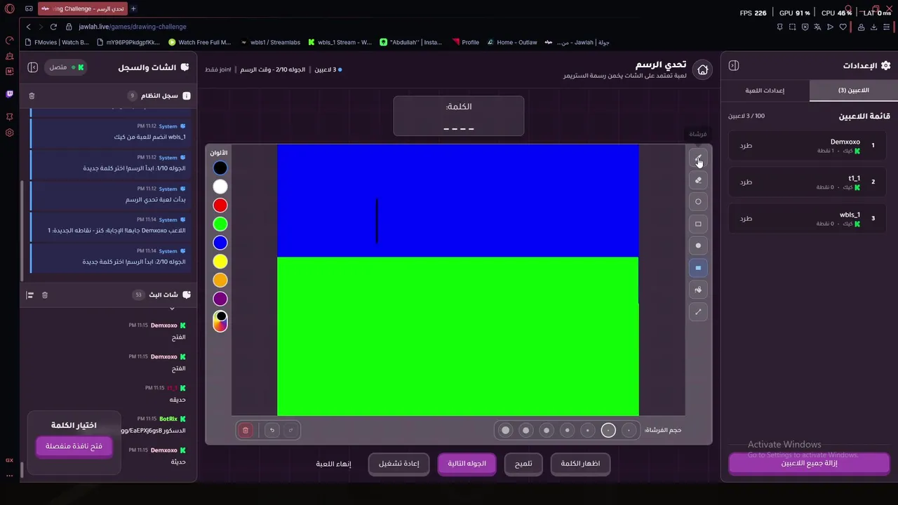This screenshot has height=505, width=898.
Task: Kick player wbls_1 from the game
Action: point(746,218)
